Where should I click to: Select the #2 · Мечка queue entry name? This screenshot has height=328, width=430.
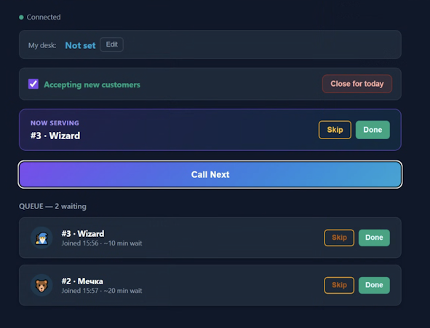coord(82,281)
